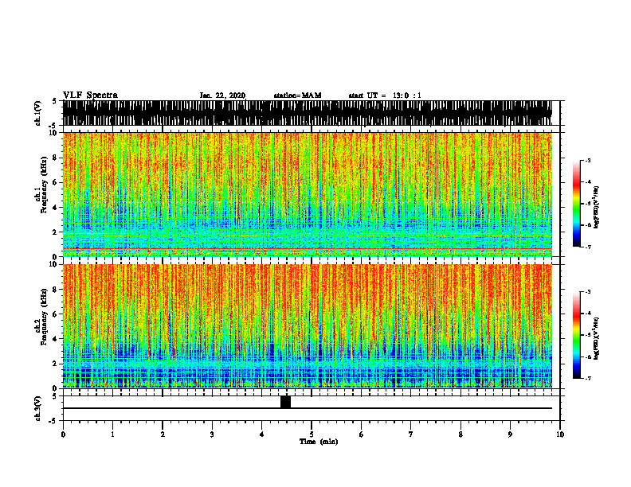Image resolution: width=631 pixels, height=487 pixels.
Task: Click time axis tick label "0"
Action: coord(63,434)
